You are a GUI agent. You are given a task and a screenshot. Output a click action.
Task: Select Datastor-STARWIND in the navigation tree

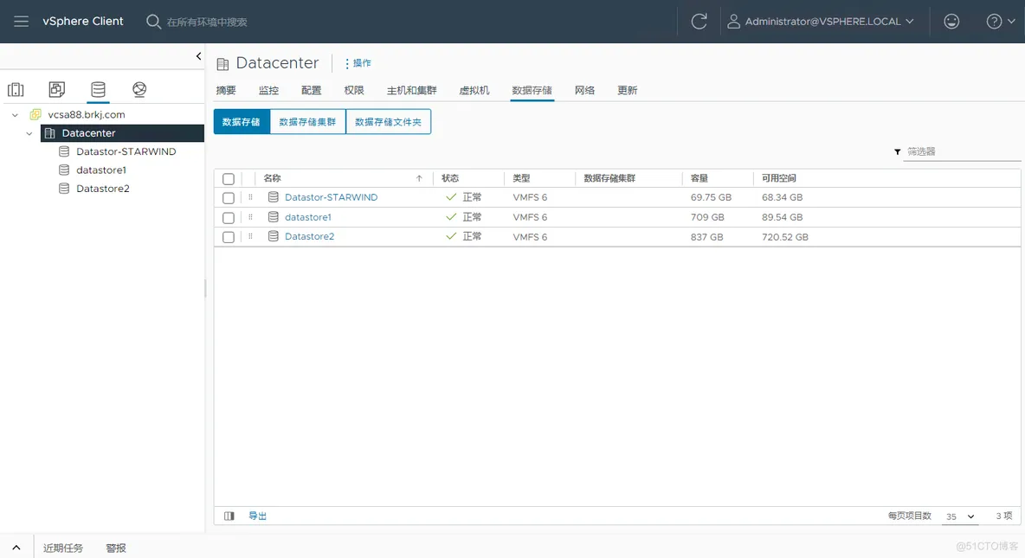[126, 151]
